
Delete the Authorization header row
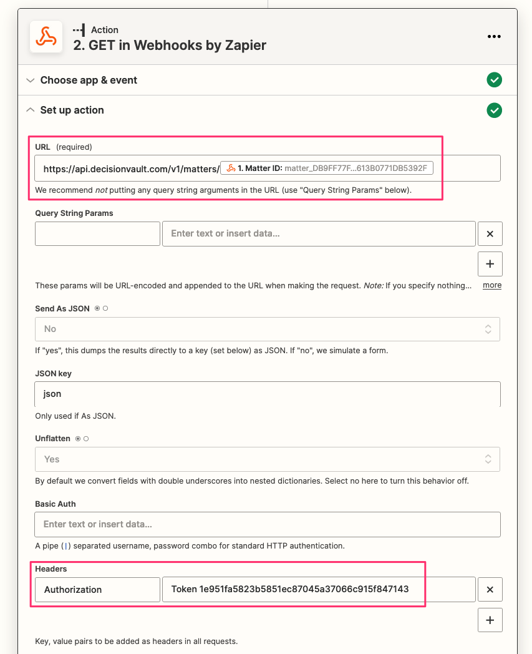point(490,589)
